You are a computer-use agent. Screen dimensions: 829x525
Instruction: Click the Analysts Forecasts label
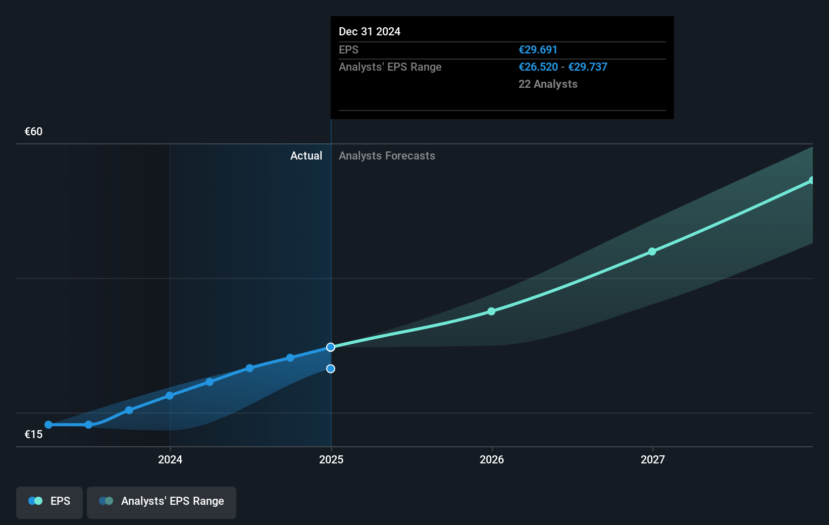(x=387, y=155)
